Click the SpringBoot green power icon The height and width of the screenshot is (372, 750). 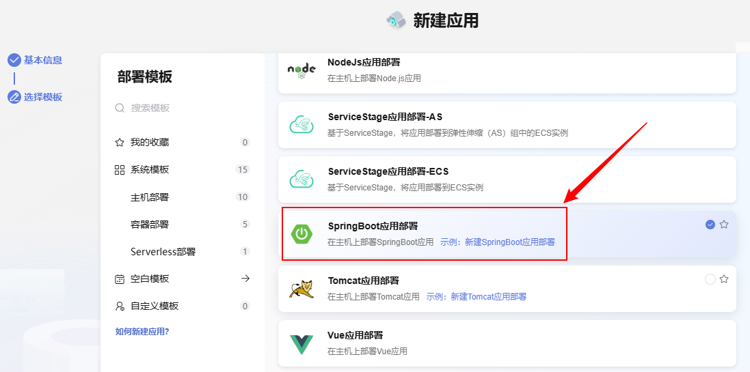click(302, 234)
